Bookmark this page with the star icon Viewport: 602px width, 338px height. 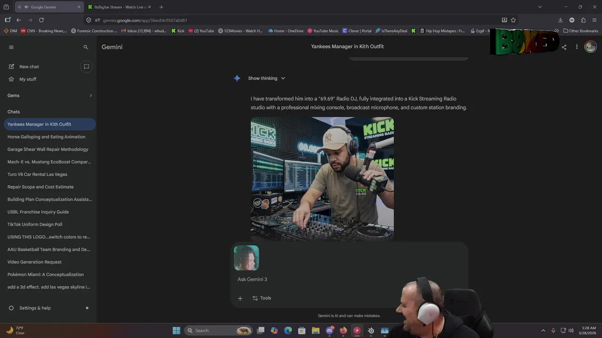513,20
